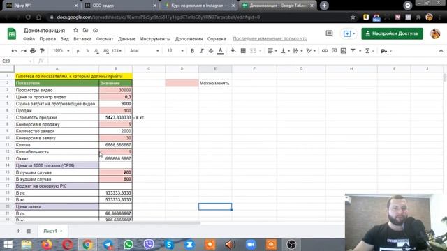
Task: Activate the paint format tool
Action: tap(42, 51)
